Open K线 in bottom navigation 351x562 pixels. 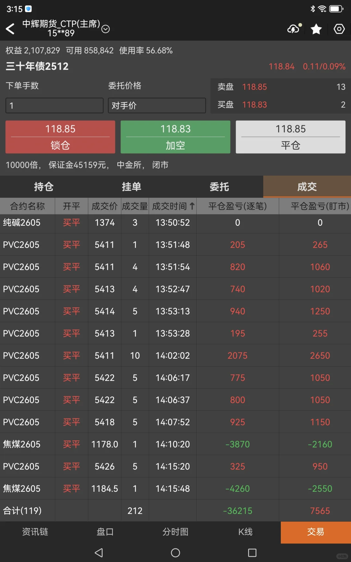tap(246, 532)
